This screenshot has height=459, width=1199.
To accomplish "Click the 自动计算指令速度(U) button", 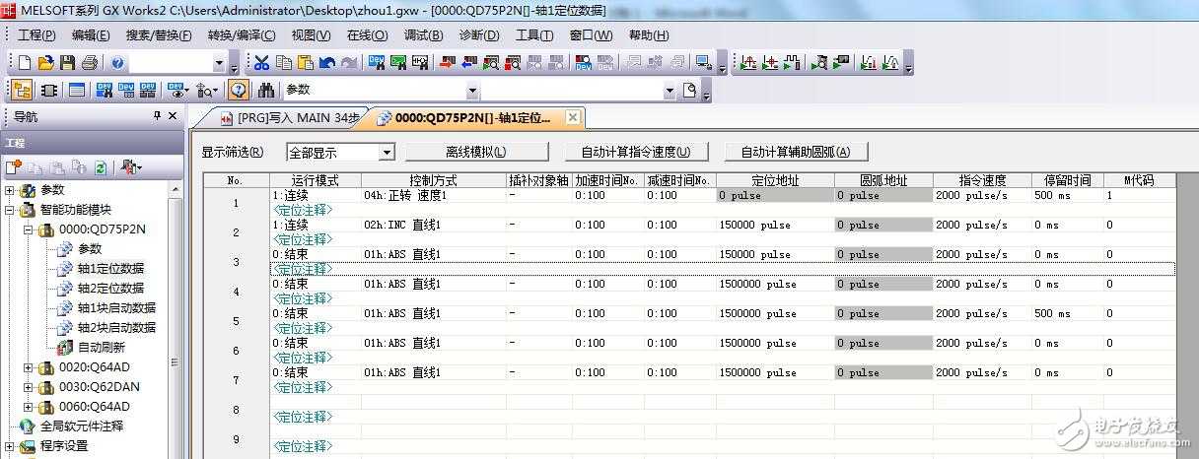I will pos(636,152).
